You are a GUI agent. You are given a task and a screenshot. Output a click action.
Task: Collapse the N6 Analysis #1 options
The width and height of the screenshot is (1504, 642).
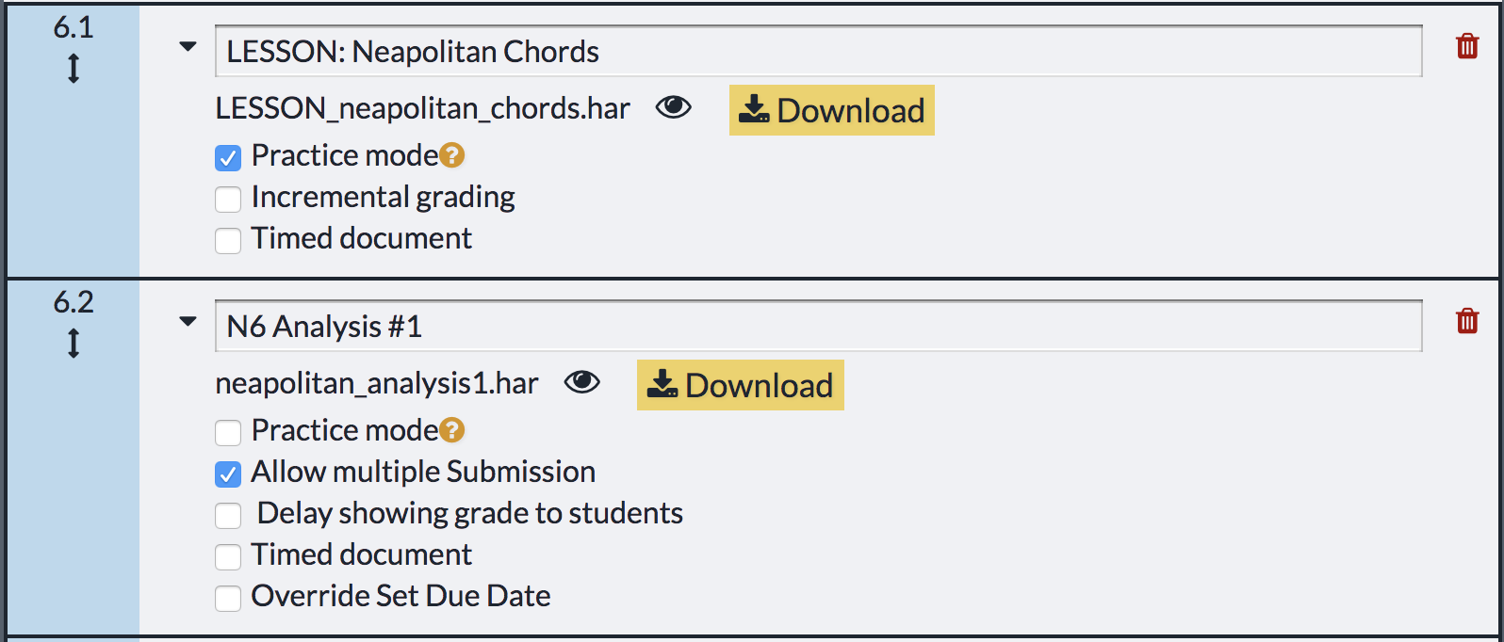click(188, 322)
